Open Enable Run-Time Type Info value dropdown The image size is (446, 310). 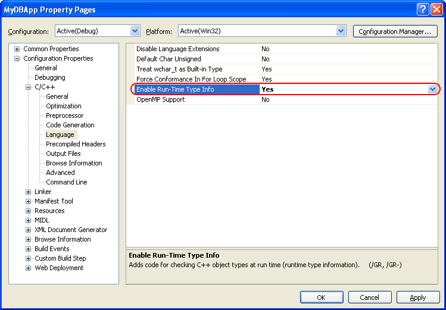click(433, 89)
